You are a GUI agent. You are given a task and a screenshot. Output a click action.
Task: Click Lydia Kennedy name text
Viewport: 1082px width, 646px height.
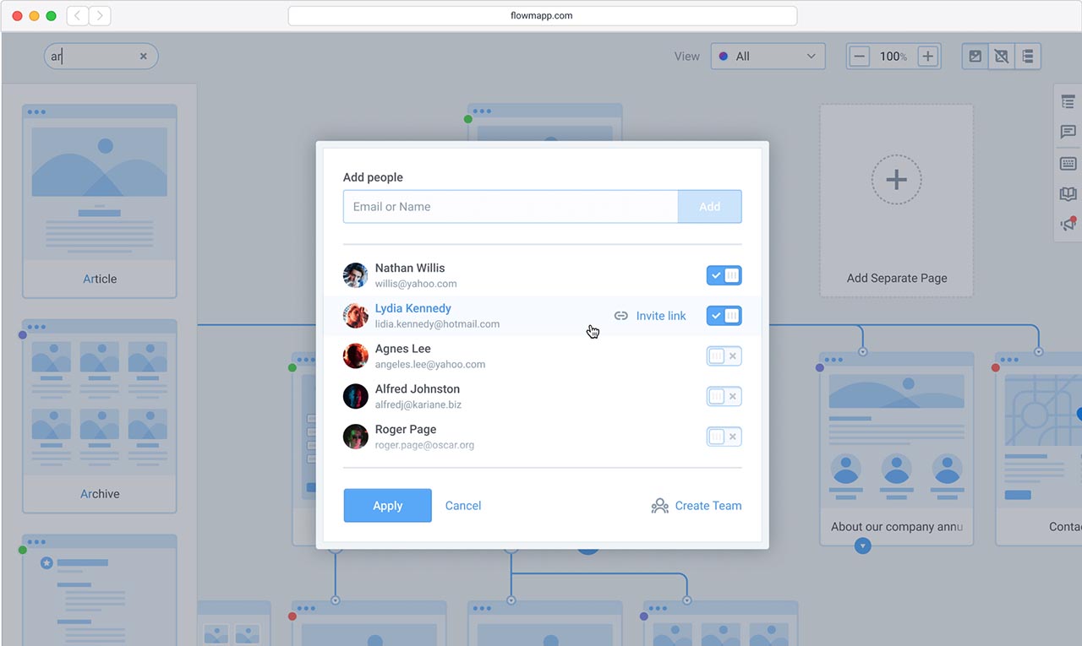pyautogui.click(x=413, y=308)
